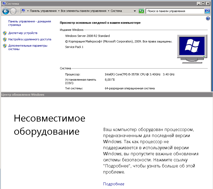Maximize the Система window

(203, 4)
